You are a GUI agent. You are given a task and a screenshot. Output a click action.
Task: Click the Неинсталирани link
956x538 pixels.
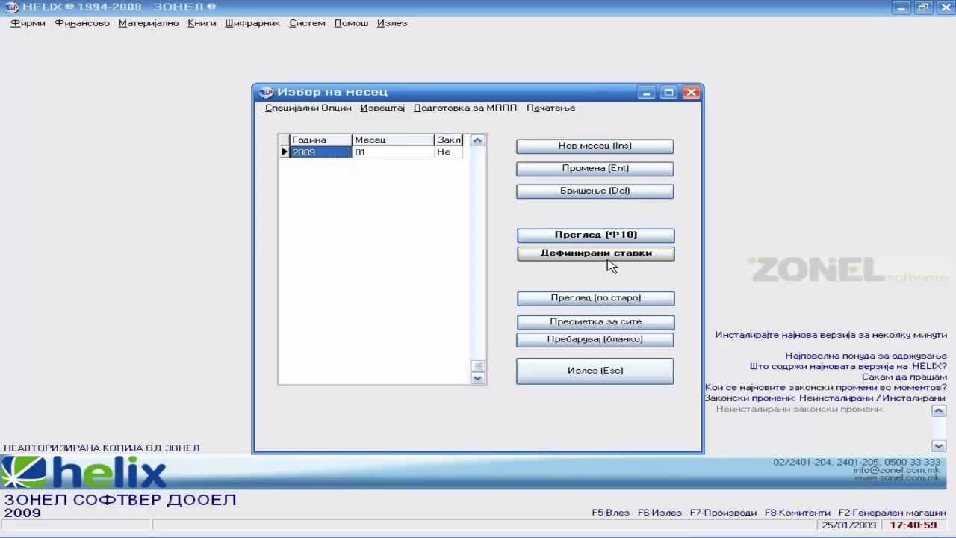tap(836, 398)
